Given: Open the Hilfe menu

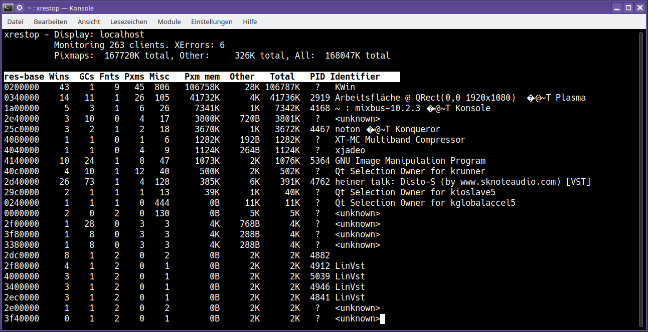Looking at the screenshot, I should click(250, 22).
